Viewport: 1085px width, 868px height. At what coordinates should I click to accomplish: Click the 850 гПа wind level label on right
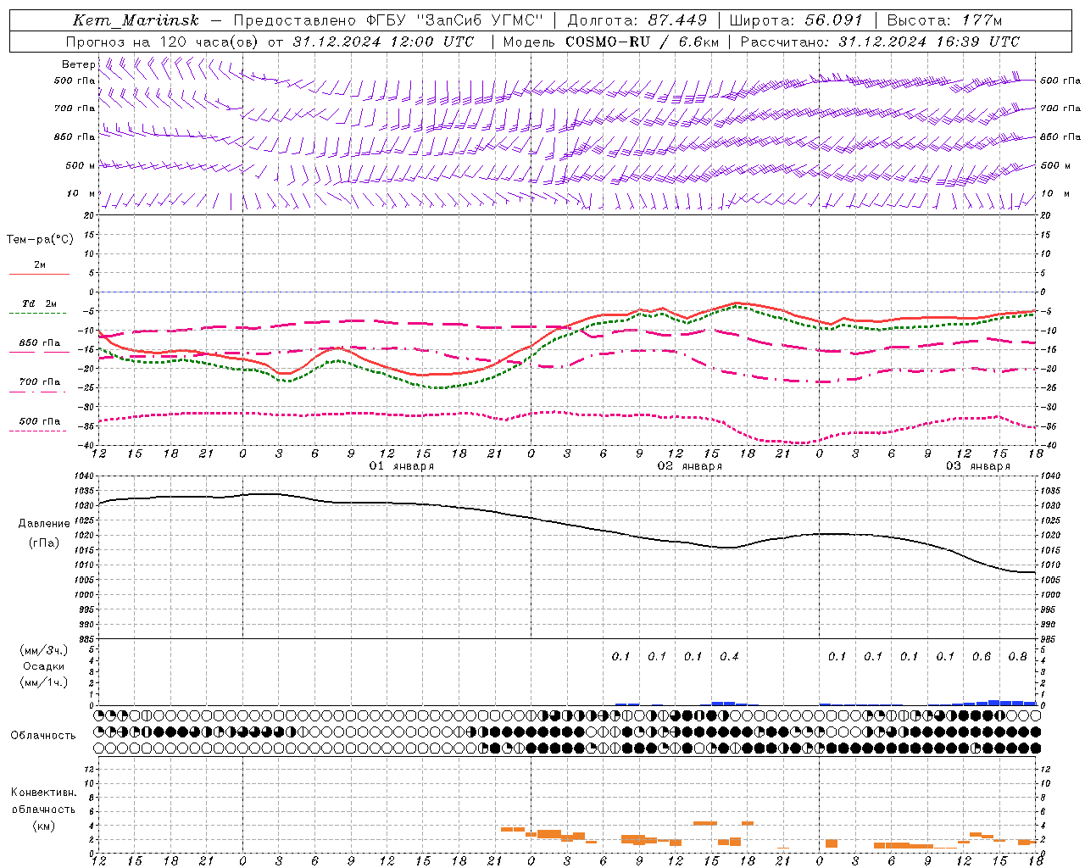(x=1060, y=136)
